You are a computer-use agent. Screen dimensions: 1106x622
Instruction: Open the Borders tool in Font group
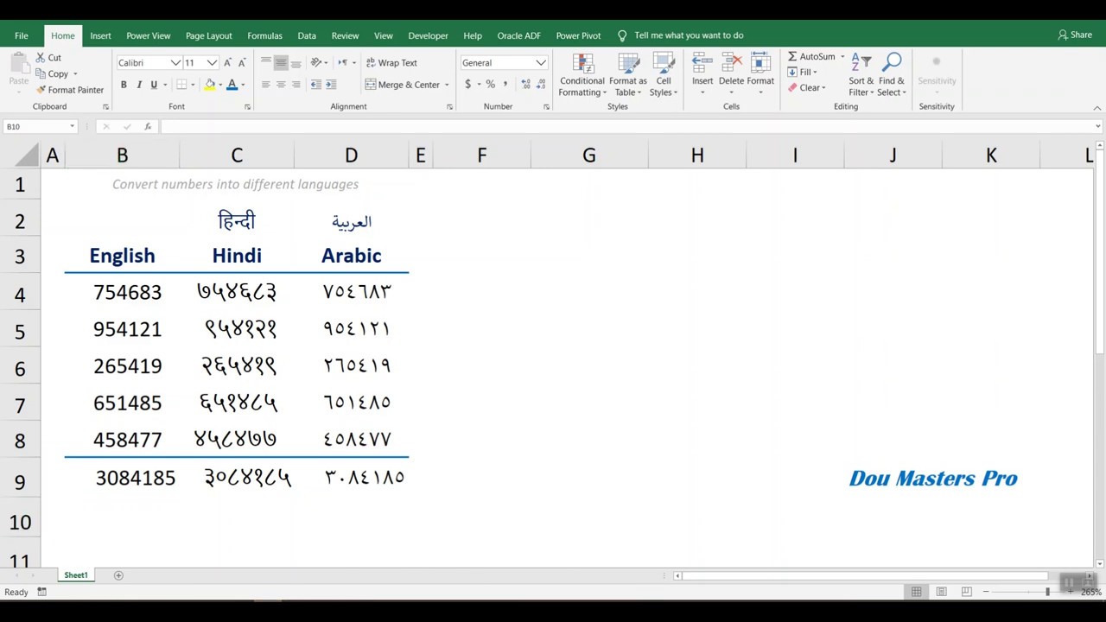pos(181,85)
